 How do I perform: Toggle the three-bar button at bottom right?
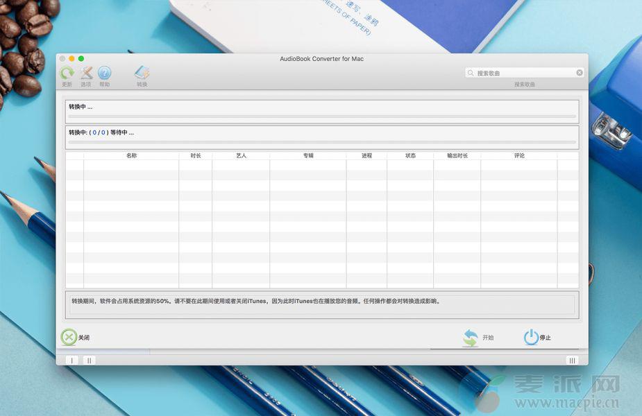pyautogui.click(x=573, y=361)
